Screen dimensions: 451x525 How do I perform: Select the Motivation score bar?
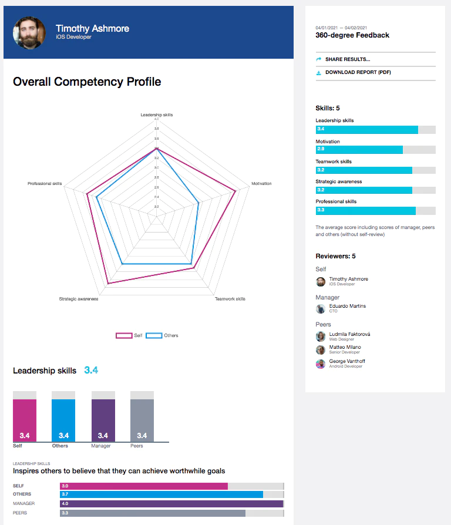tap(375, 149)
